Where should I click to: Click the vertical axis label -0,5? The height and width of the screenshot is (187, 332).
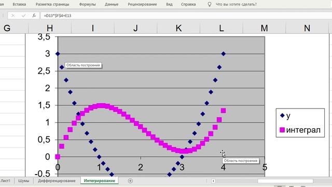(x=43, y=174)
